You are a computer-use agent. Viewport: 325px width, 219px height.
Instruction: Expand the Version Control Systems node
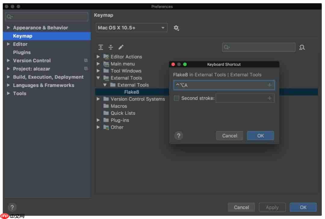pyautogui.click(x=98, y=99)
